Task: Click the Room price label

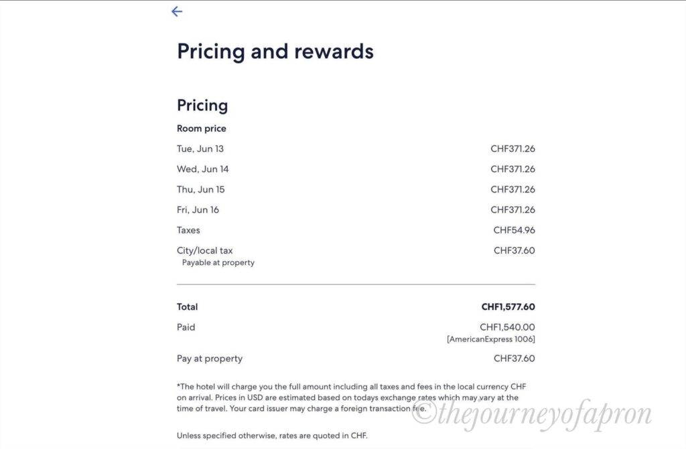Action: coord(202,128)
